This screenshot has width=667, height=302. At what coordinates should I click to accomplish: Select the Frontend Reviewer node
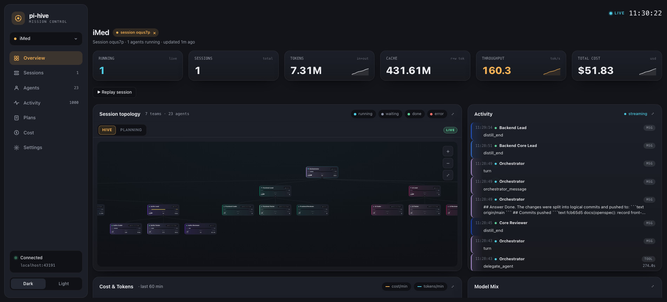(x=312, y=210)
